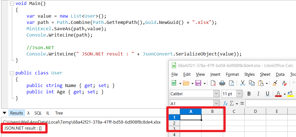Click the formula input line

coord(271,104)
